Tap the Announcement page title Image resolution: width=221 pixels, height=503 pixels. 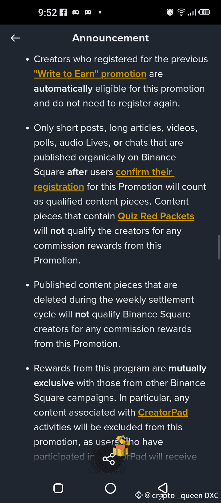coord(110,38)
